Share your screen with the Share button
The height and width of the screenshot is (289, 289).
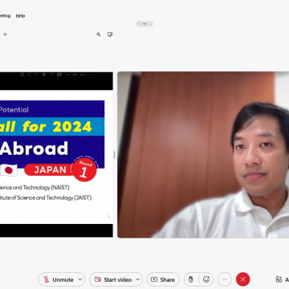163,279
